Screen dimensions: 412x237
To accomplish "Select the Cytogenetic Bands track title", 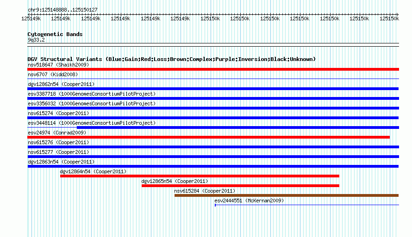I will click(55, 34).
